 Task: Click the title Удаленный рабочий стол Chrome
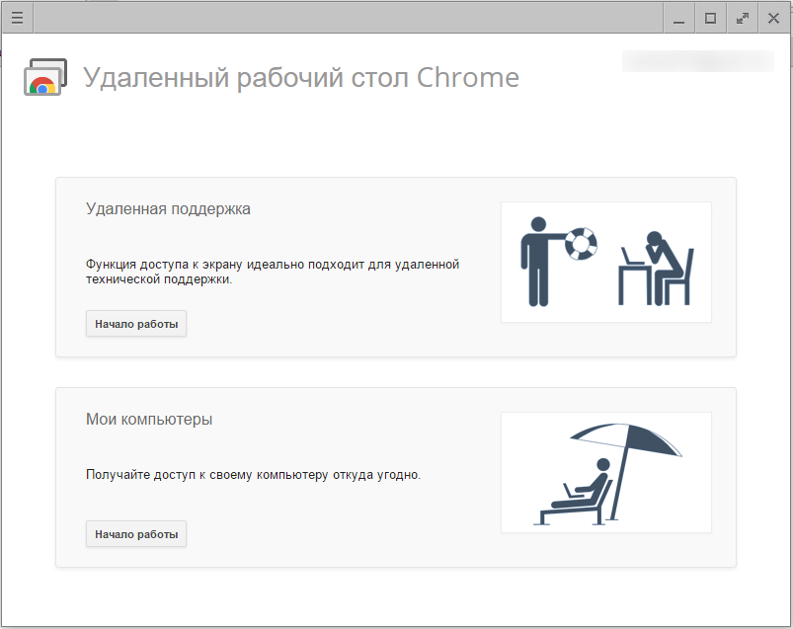pos(301,77)
